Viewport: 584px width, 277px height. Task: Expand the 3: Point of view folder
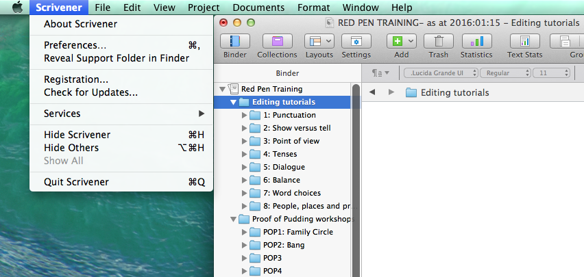click(244, 141)
